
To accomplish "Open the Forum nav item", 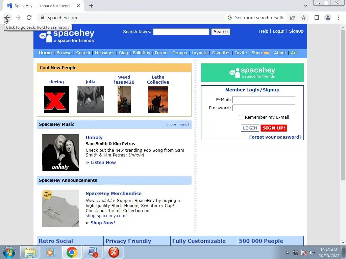I will pos(161,53).
